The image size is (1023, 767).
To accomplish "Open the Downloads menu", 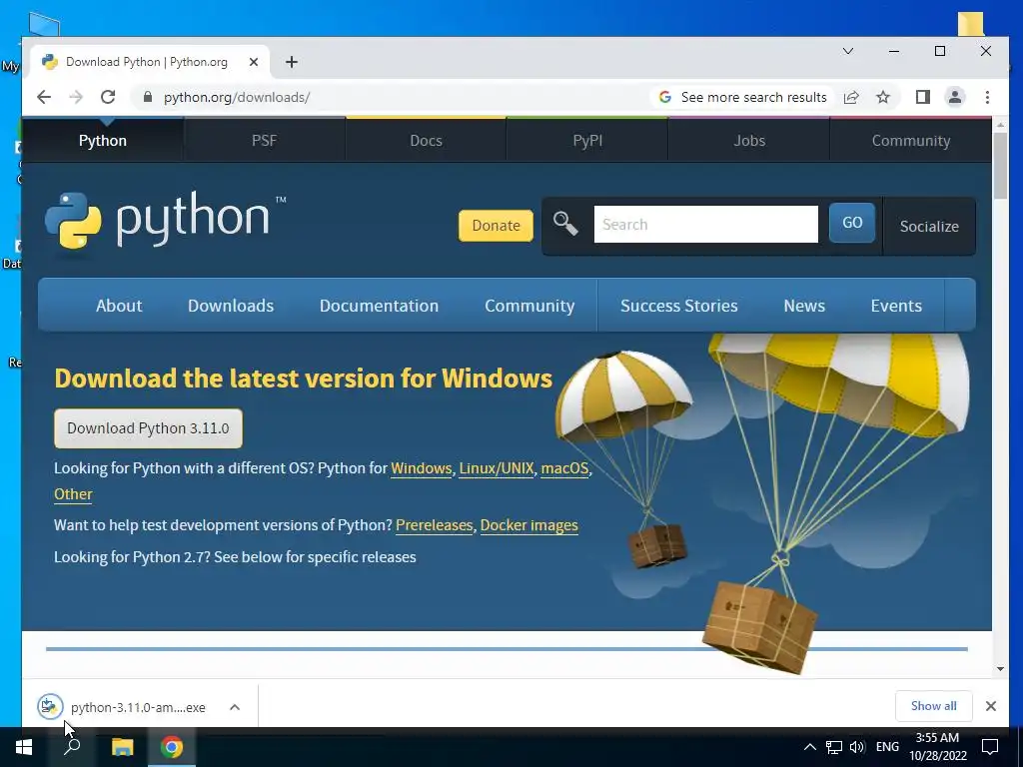I will [231, 306].
